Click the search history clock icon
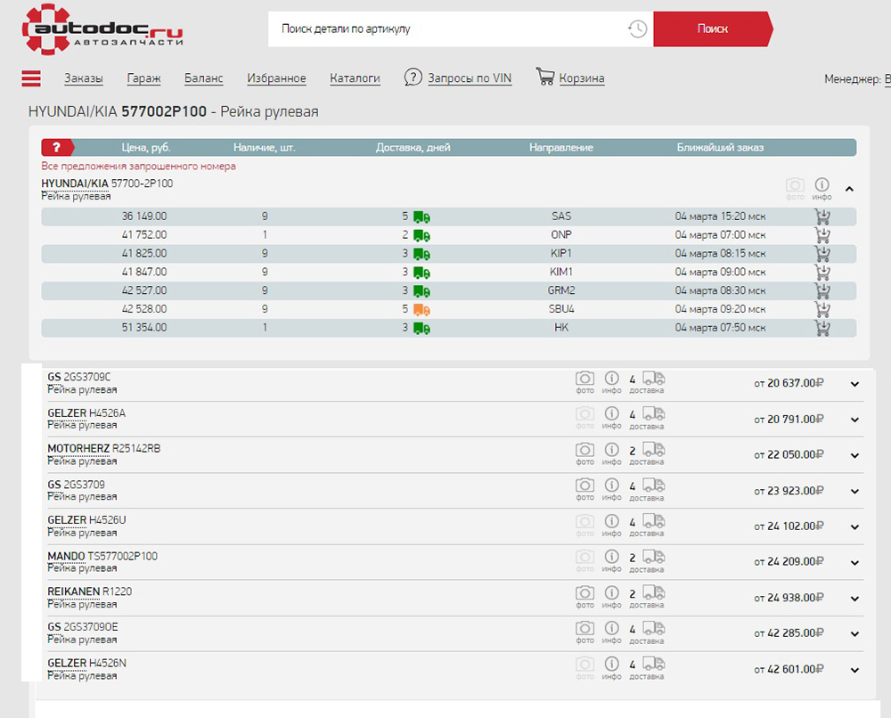The image size is (891, 718). tap(637, 29)
